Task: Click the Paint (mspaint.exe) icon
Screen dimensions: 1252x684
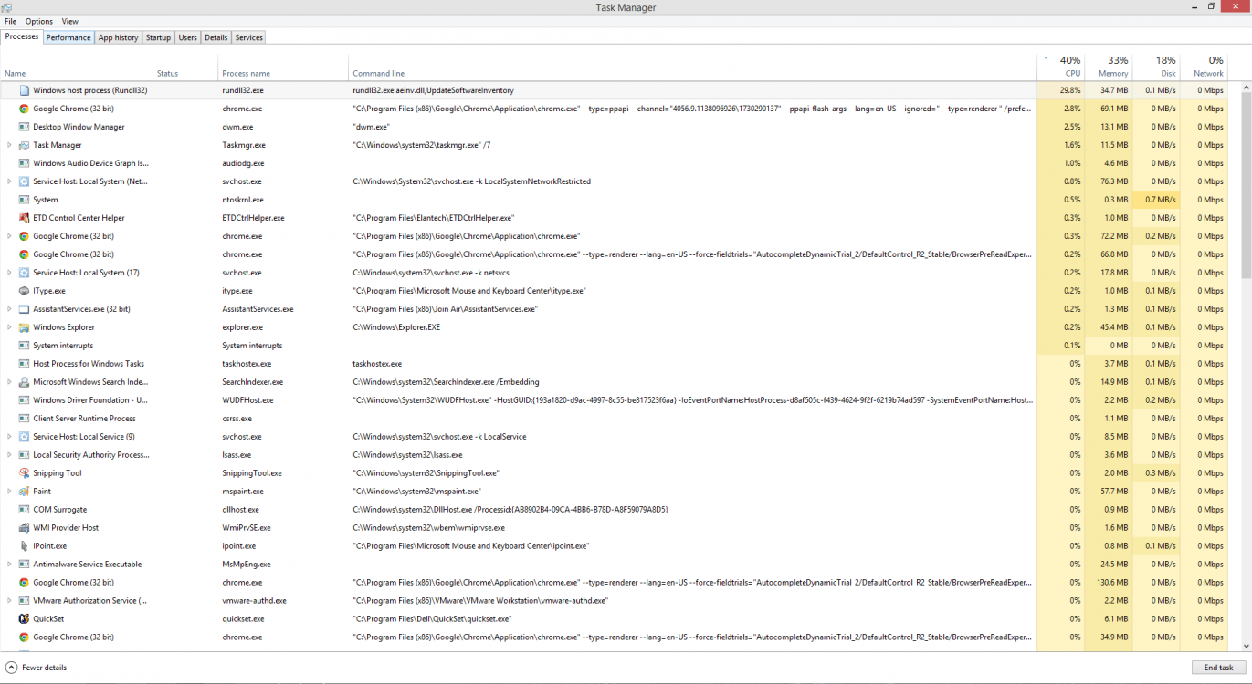Action: 23,491
